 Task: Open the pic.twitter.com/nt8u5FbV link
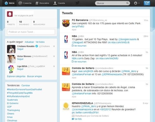(x=85, y=113)
